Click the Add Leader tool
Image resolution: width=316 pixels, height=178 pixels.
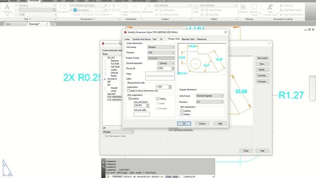pos(167,10)
